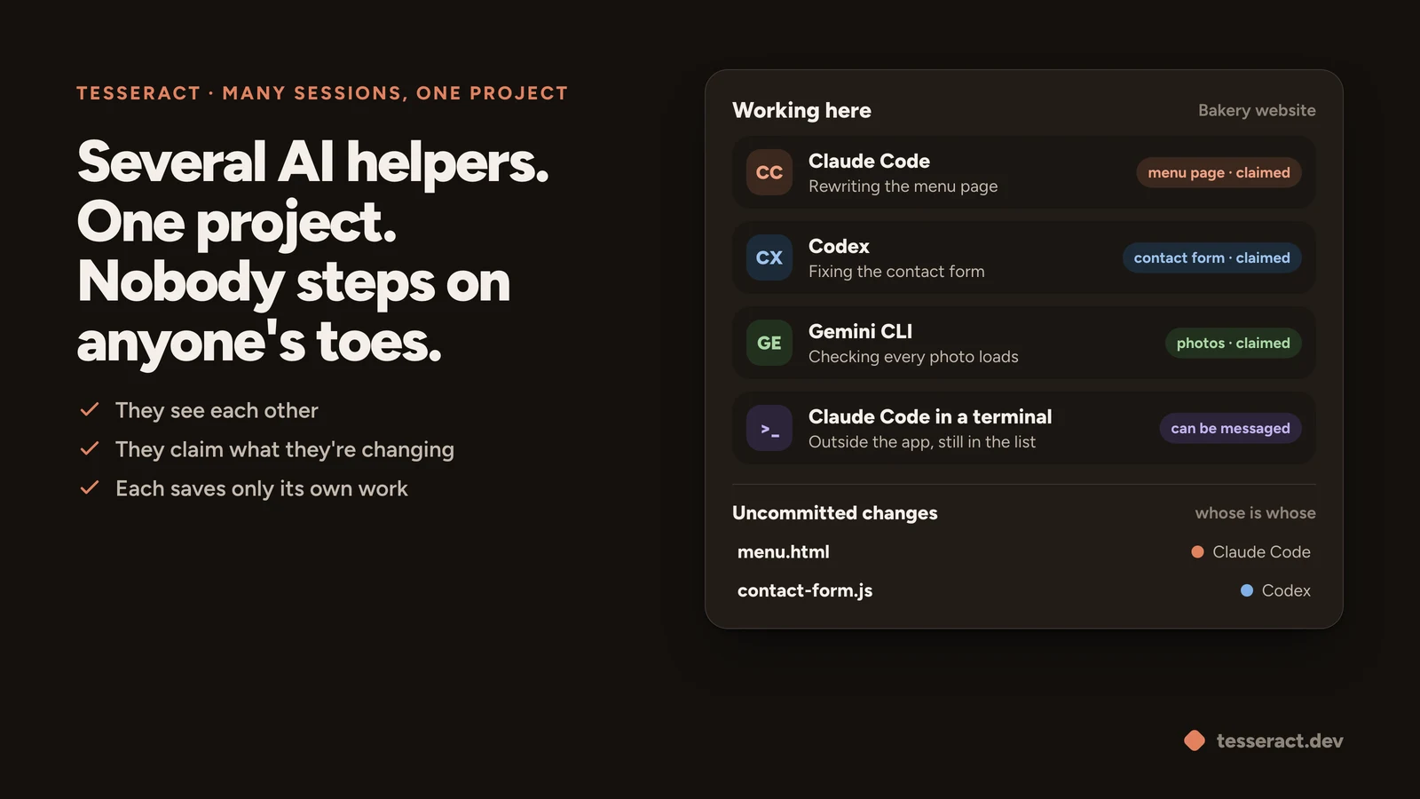Select the contact-form.js file row
The image size is (1420, 799).
(1023, 590)
